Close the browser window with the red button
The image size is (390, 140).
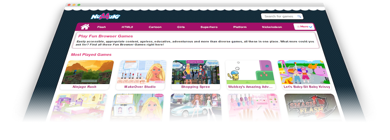point(69,5)
